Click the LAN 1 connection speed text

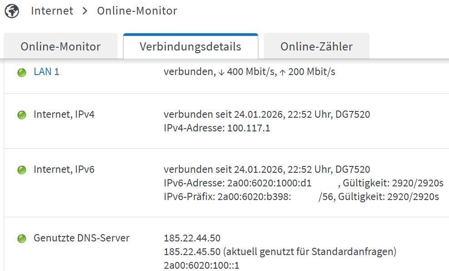coord(249,72)
